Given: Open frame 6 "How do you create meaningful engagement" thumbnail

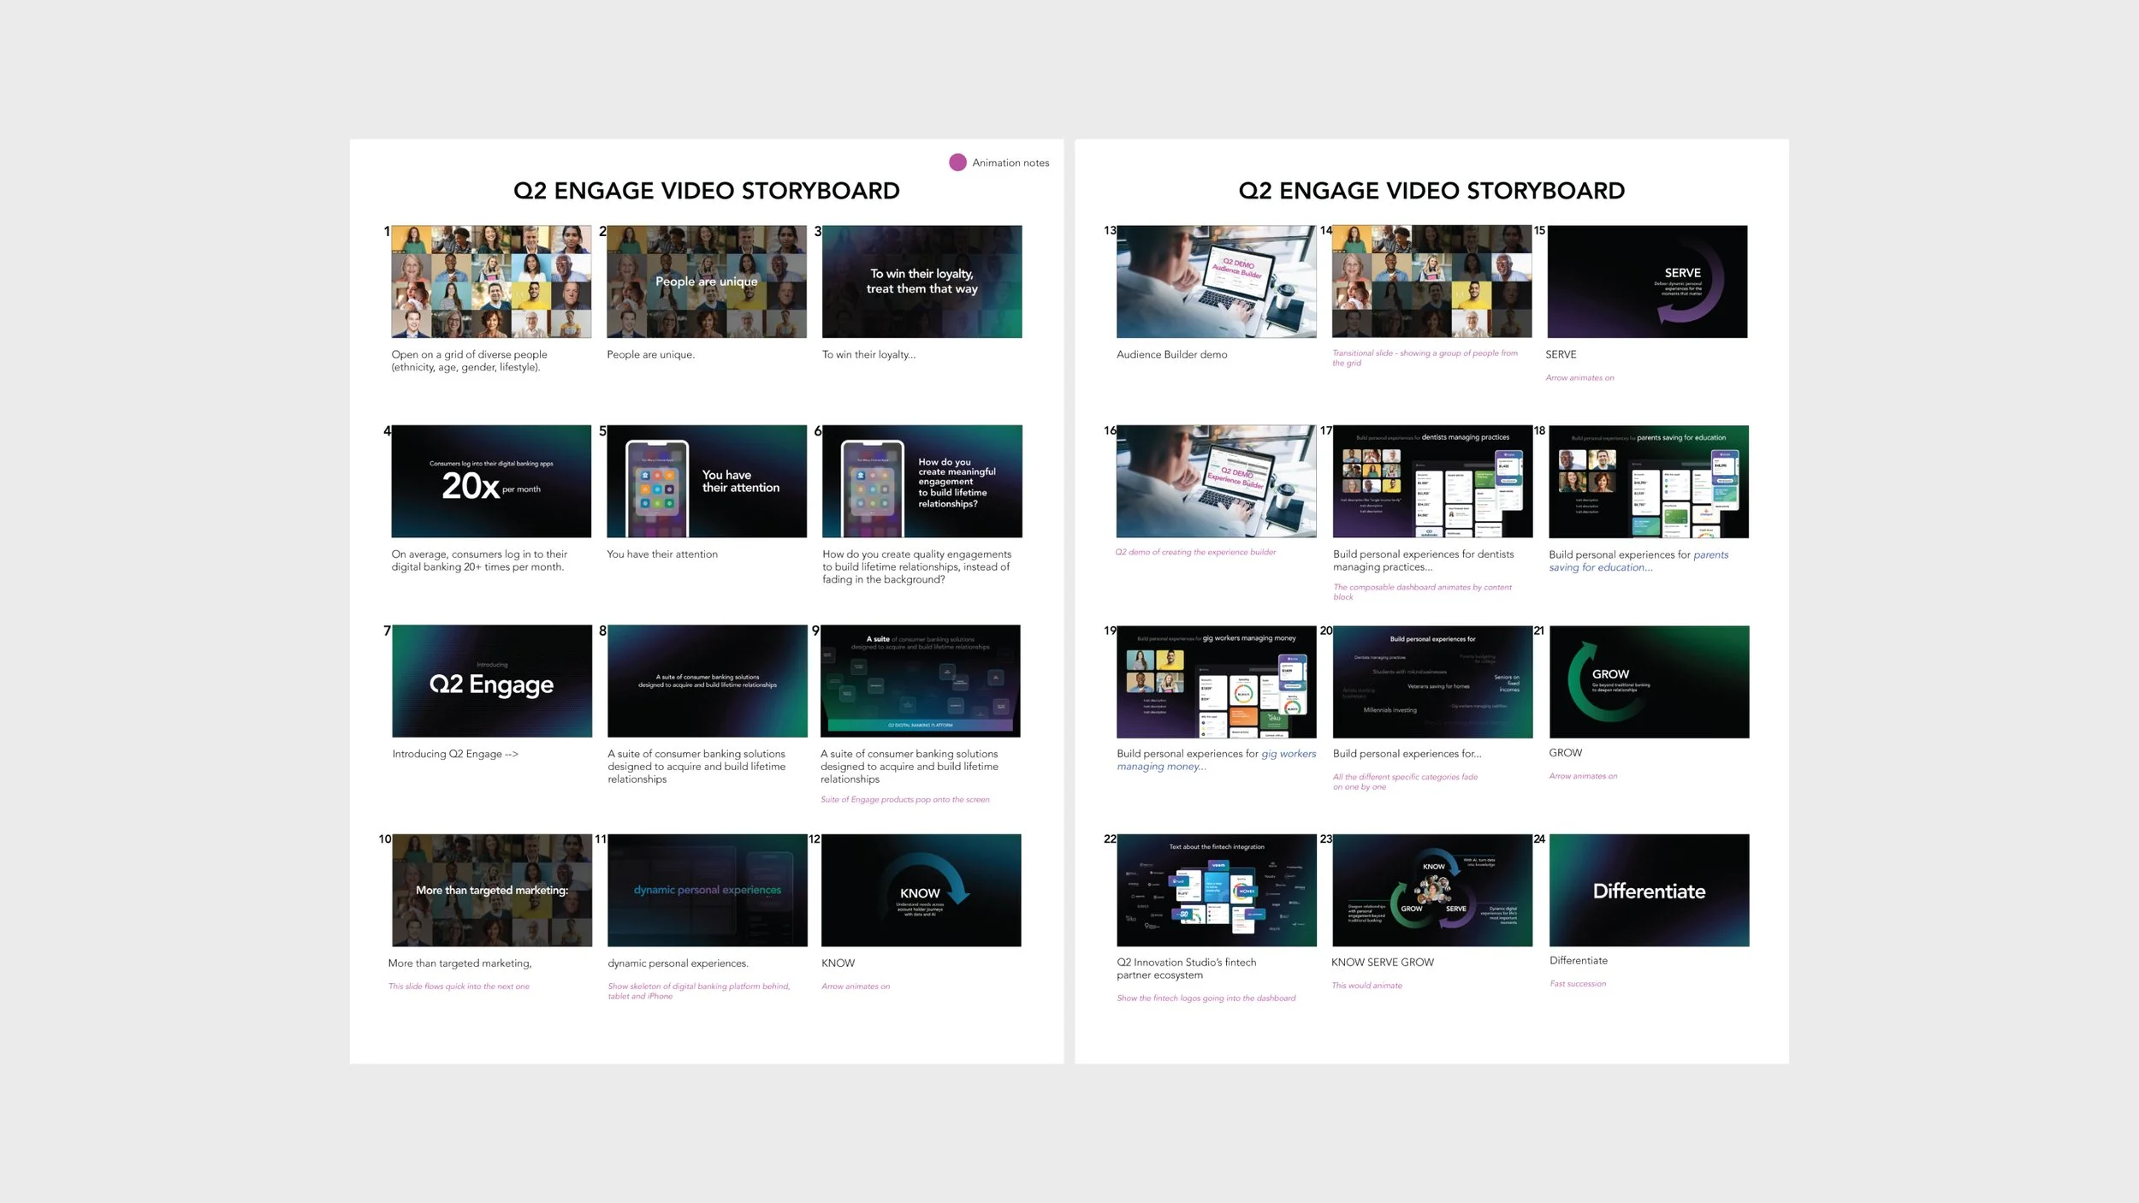Looking at the screenshot, I should [x=922, y=482].
